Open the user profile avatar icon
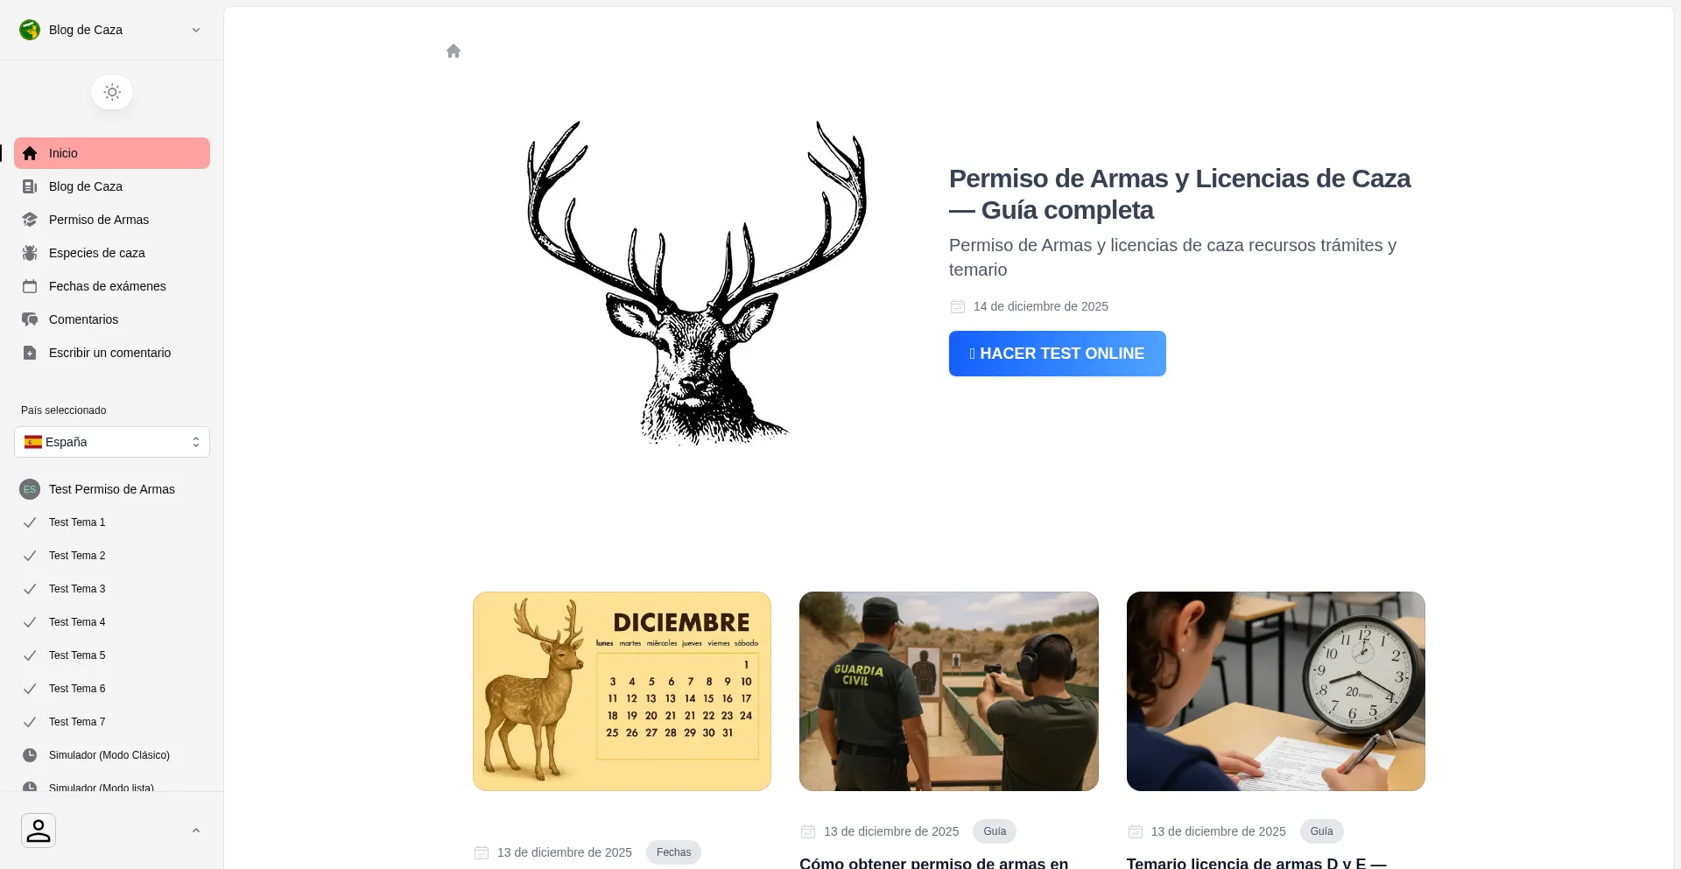 click(39, 830)
